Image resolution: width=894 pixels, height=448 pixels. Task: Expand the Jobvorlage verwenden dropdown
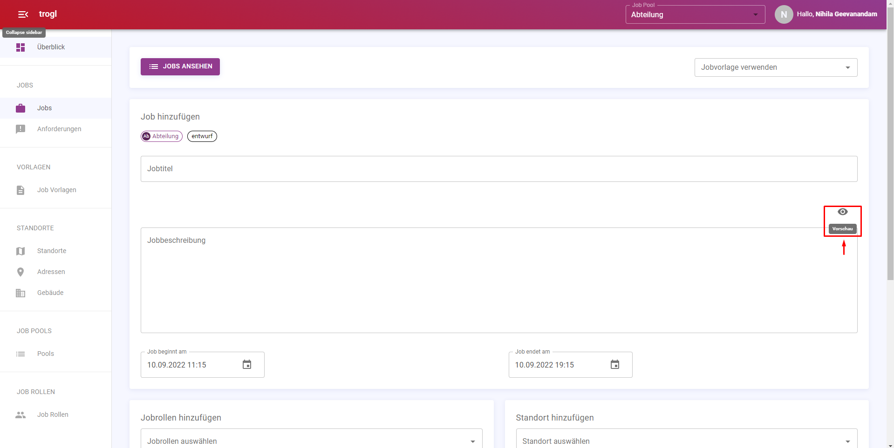(x=775, y=67)
